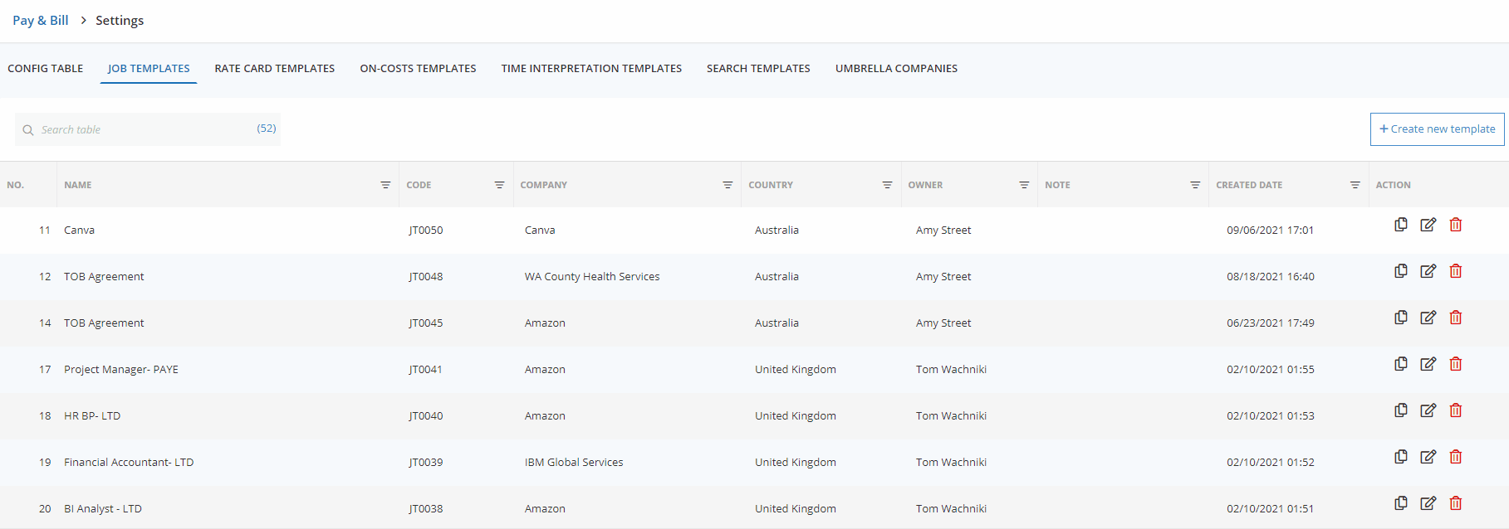Edit the JT0045 TOB Agreement template
The width and height of the screenshot is (1509, 529).
tap(1428, 318)
